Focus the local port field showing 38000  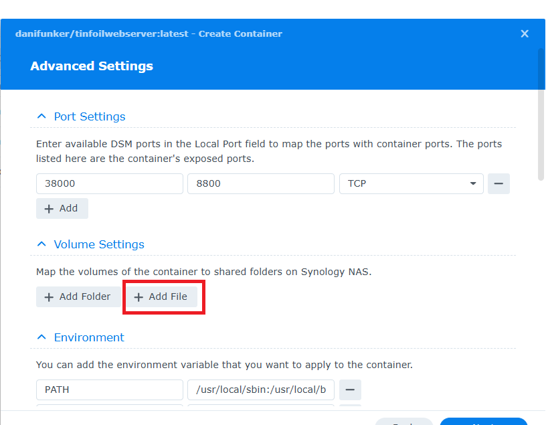point(109,183)
